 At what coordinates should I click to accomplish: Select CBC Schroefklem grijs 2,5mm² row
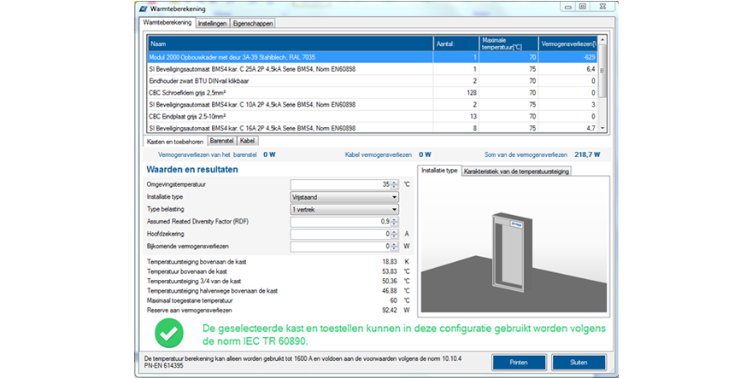(x=373, y=92)
